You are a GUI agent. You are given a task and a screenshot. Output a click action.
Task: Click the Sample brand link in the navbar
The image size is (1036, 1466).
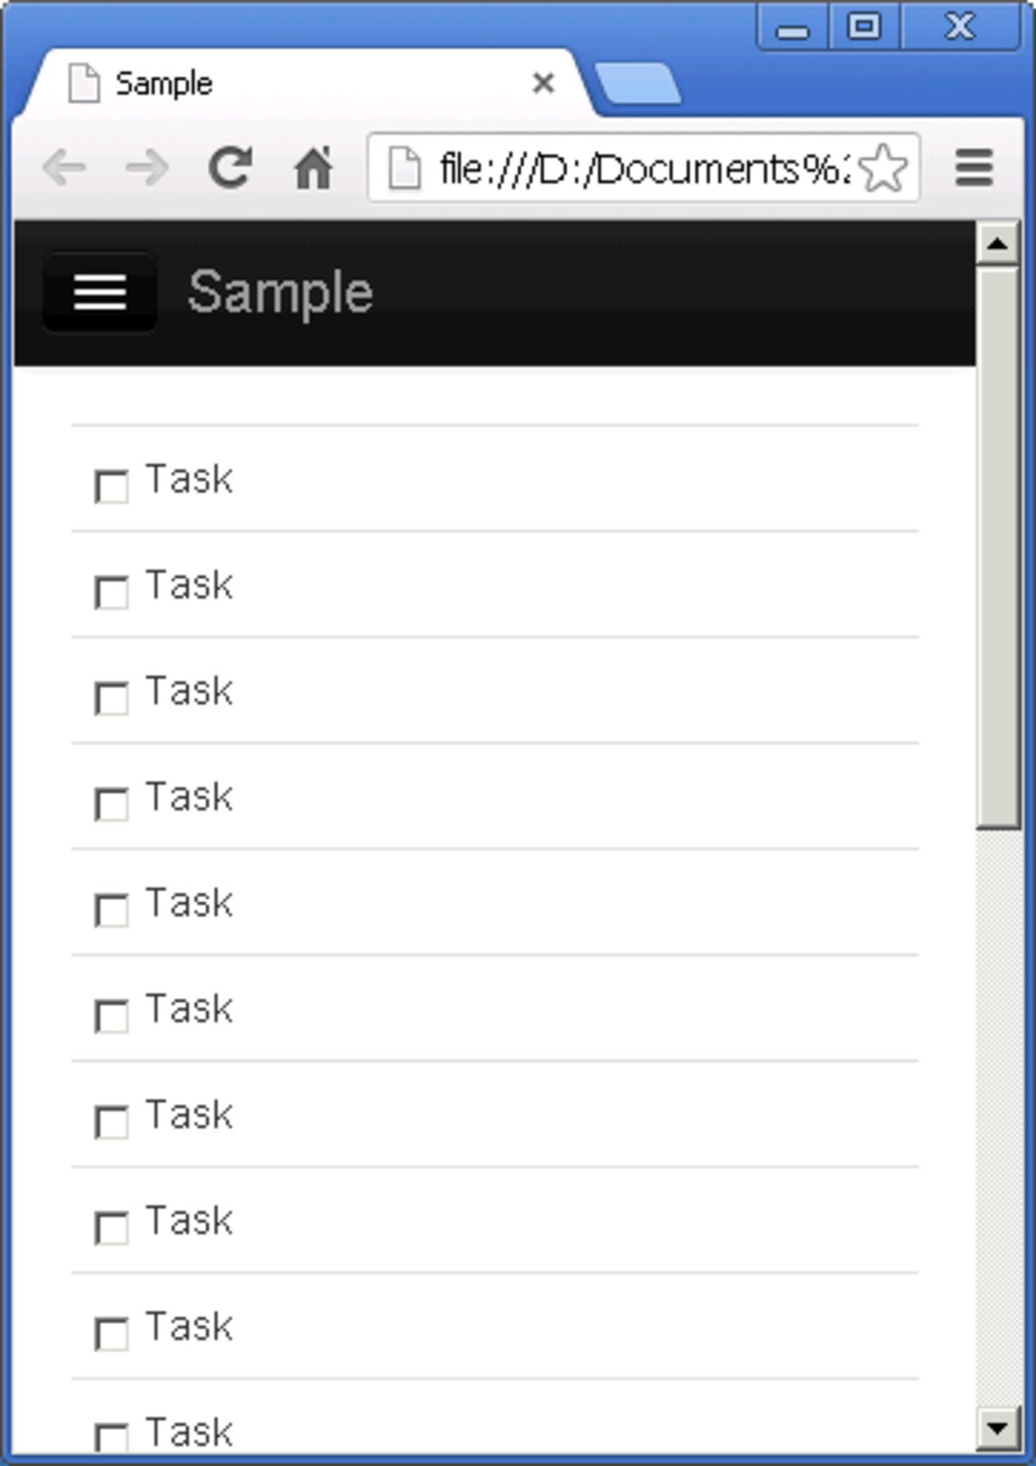(x=280, y=293)
